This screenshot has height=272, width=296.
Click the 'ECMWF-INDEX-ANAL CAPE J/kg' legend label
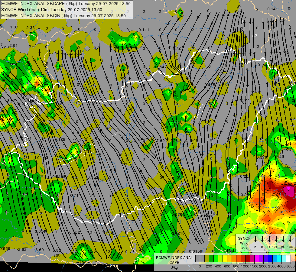[x=174, y=262]
